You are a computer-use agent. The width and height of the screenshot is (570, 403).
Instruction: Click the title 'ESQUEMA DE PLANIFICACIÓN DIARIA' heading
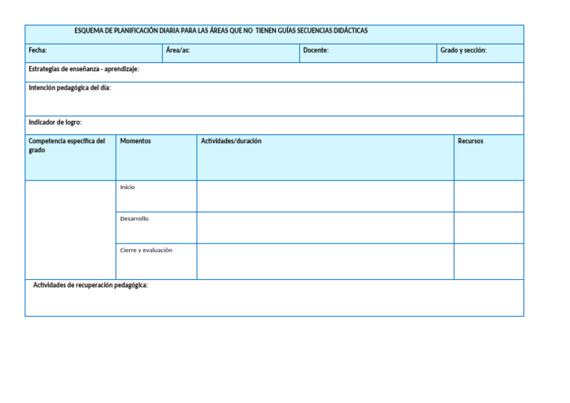221,31
